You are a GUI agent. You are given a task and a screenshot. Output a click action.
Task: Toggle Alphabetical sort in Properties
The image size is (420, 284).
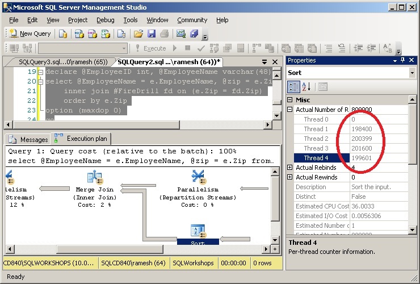(x=306, y=87)
